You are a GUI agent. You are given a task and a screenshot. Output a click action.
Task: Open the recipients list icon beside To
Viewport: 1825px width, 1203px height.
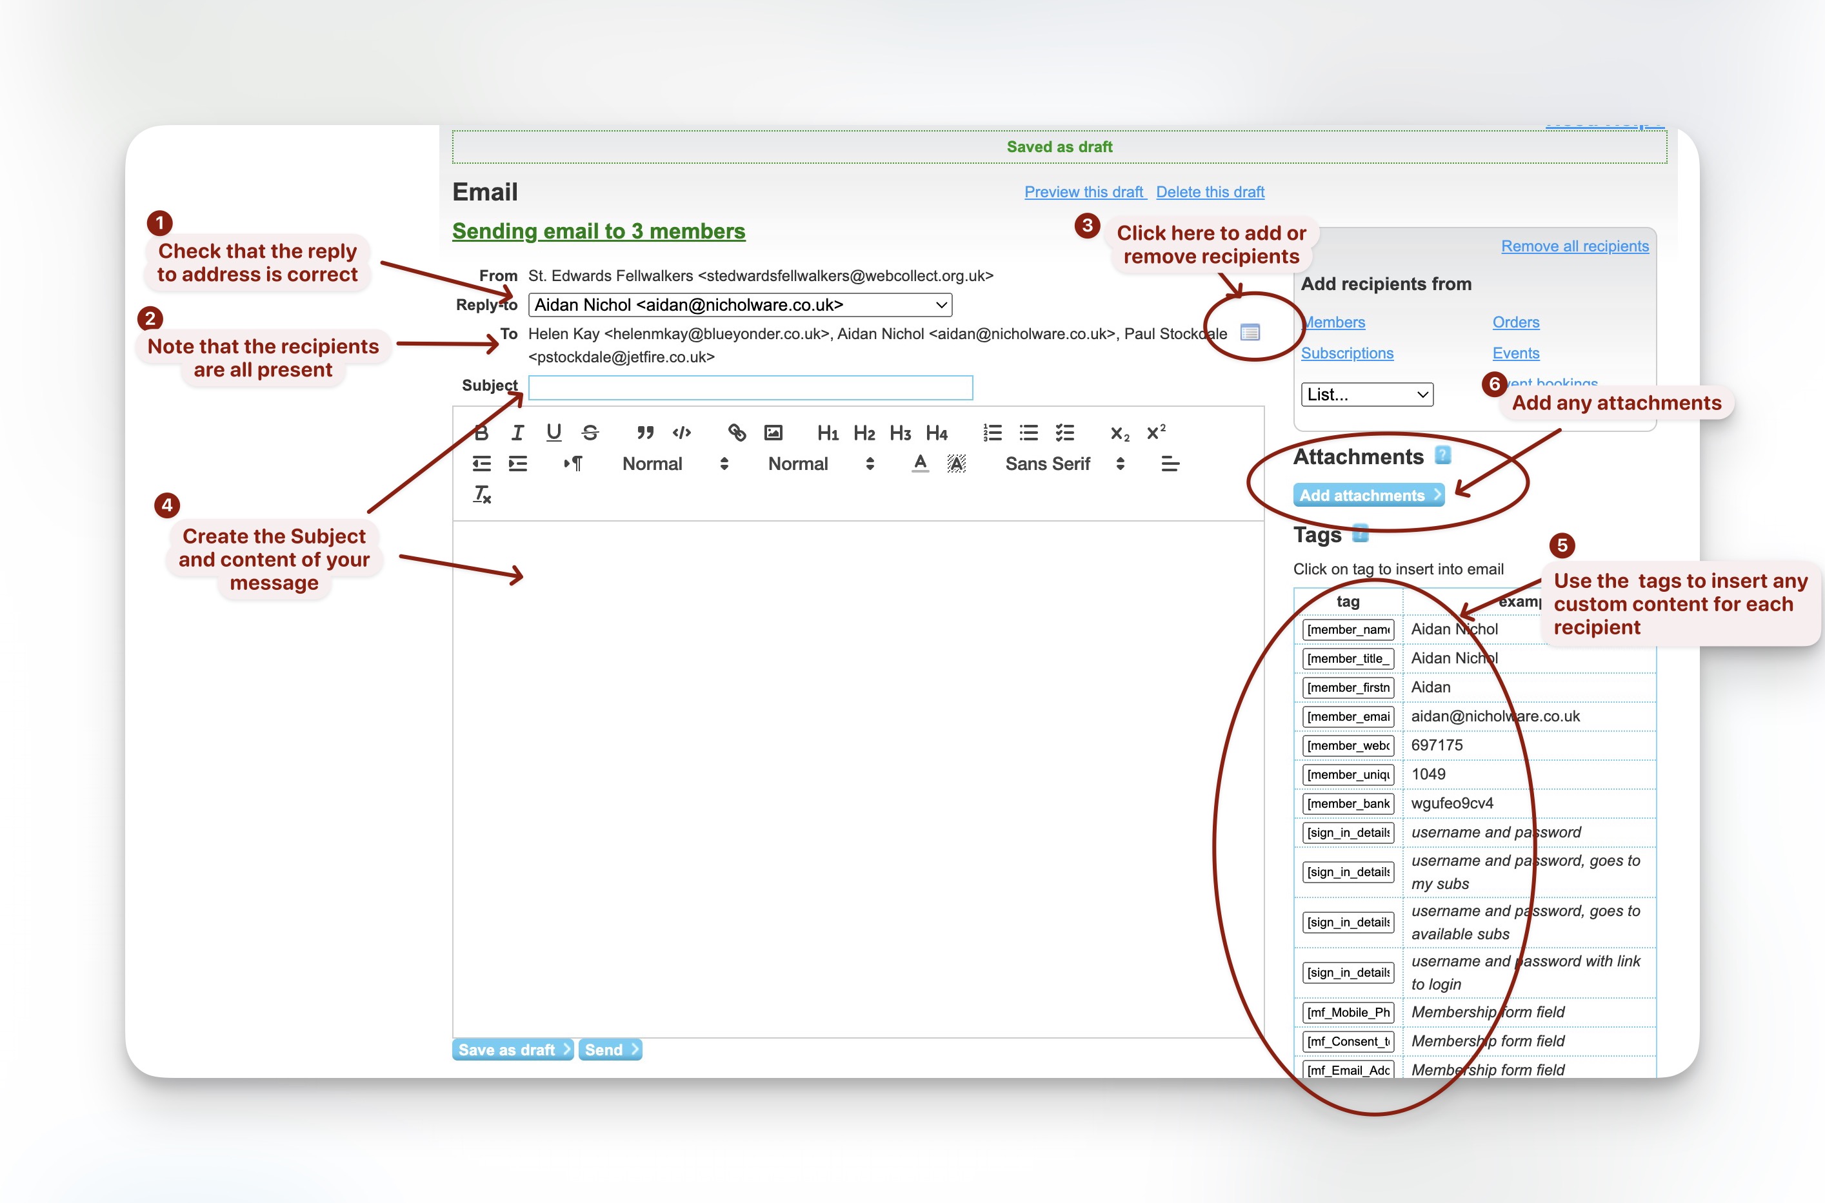[x=1250, y=332]
